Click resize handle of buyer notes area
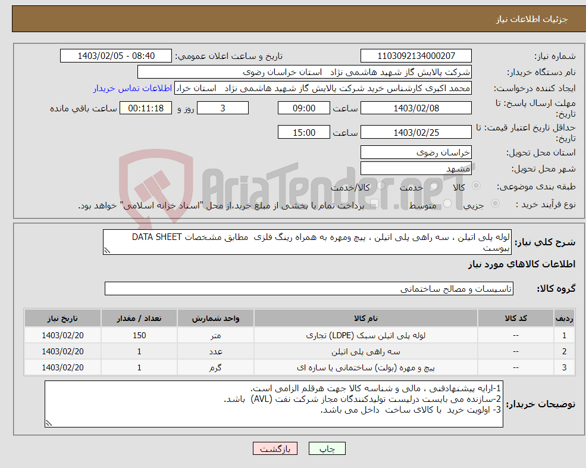586x468 pixels. 49,423
